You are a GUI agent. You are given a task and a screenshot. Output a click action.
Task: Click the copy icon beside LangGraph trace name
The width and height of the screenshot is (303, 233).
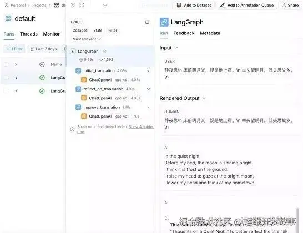tap(104, 52)
